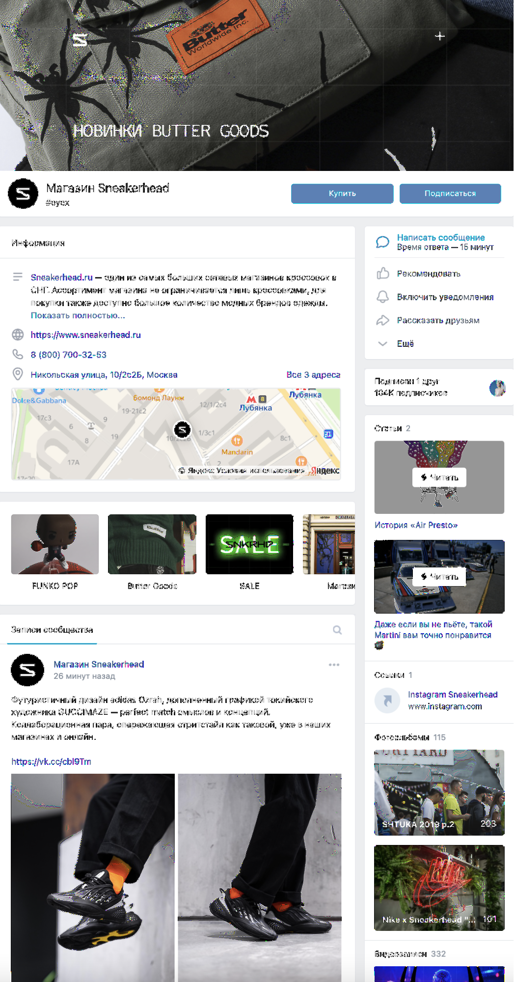The height and width of the screenshot is (982, 514).
Task: Expand Показать полностью description
Action: (x=78, y=315)
